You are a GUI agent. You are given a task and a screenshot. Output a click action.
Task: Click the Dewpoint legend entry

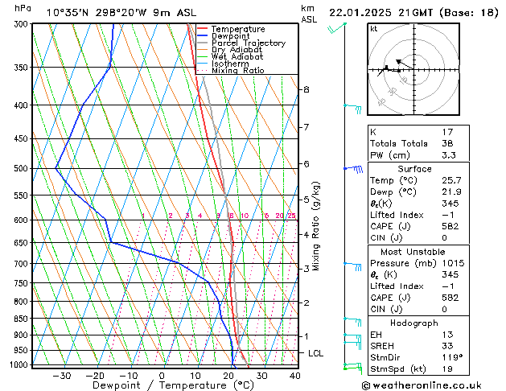pyautogui.click(x=230, y=36)
